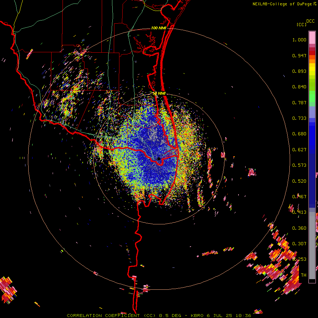This screenshot has width=318, height=318.
Task: Pick the light pink top color bar segment
Action: pyautogui.click(x=312, y=37)
